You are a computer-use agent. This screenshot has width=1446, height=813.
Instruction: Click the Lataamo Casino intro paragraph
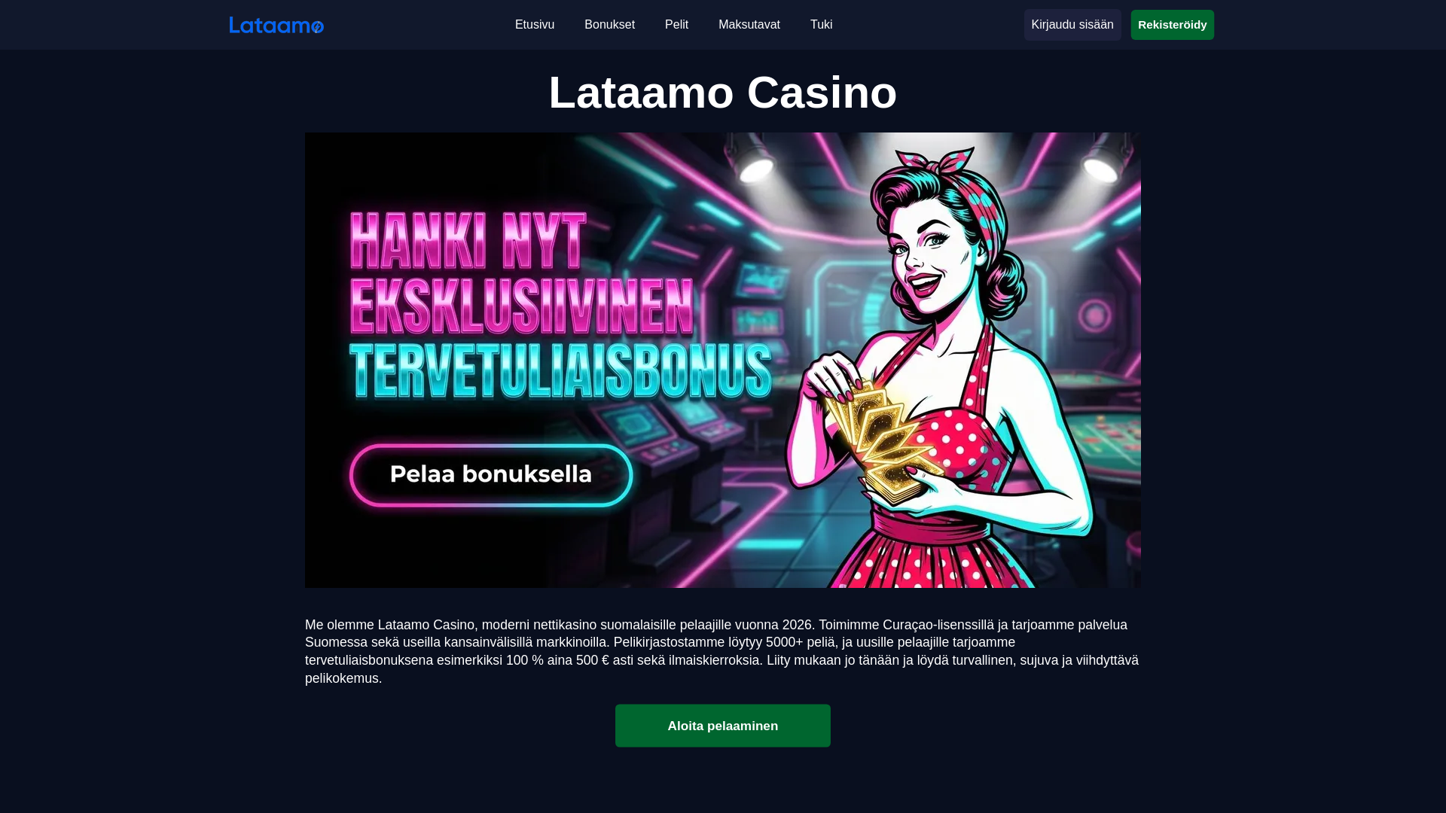click(723, 651)
